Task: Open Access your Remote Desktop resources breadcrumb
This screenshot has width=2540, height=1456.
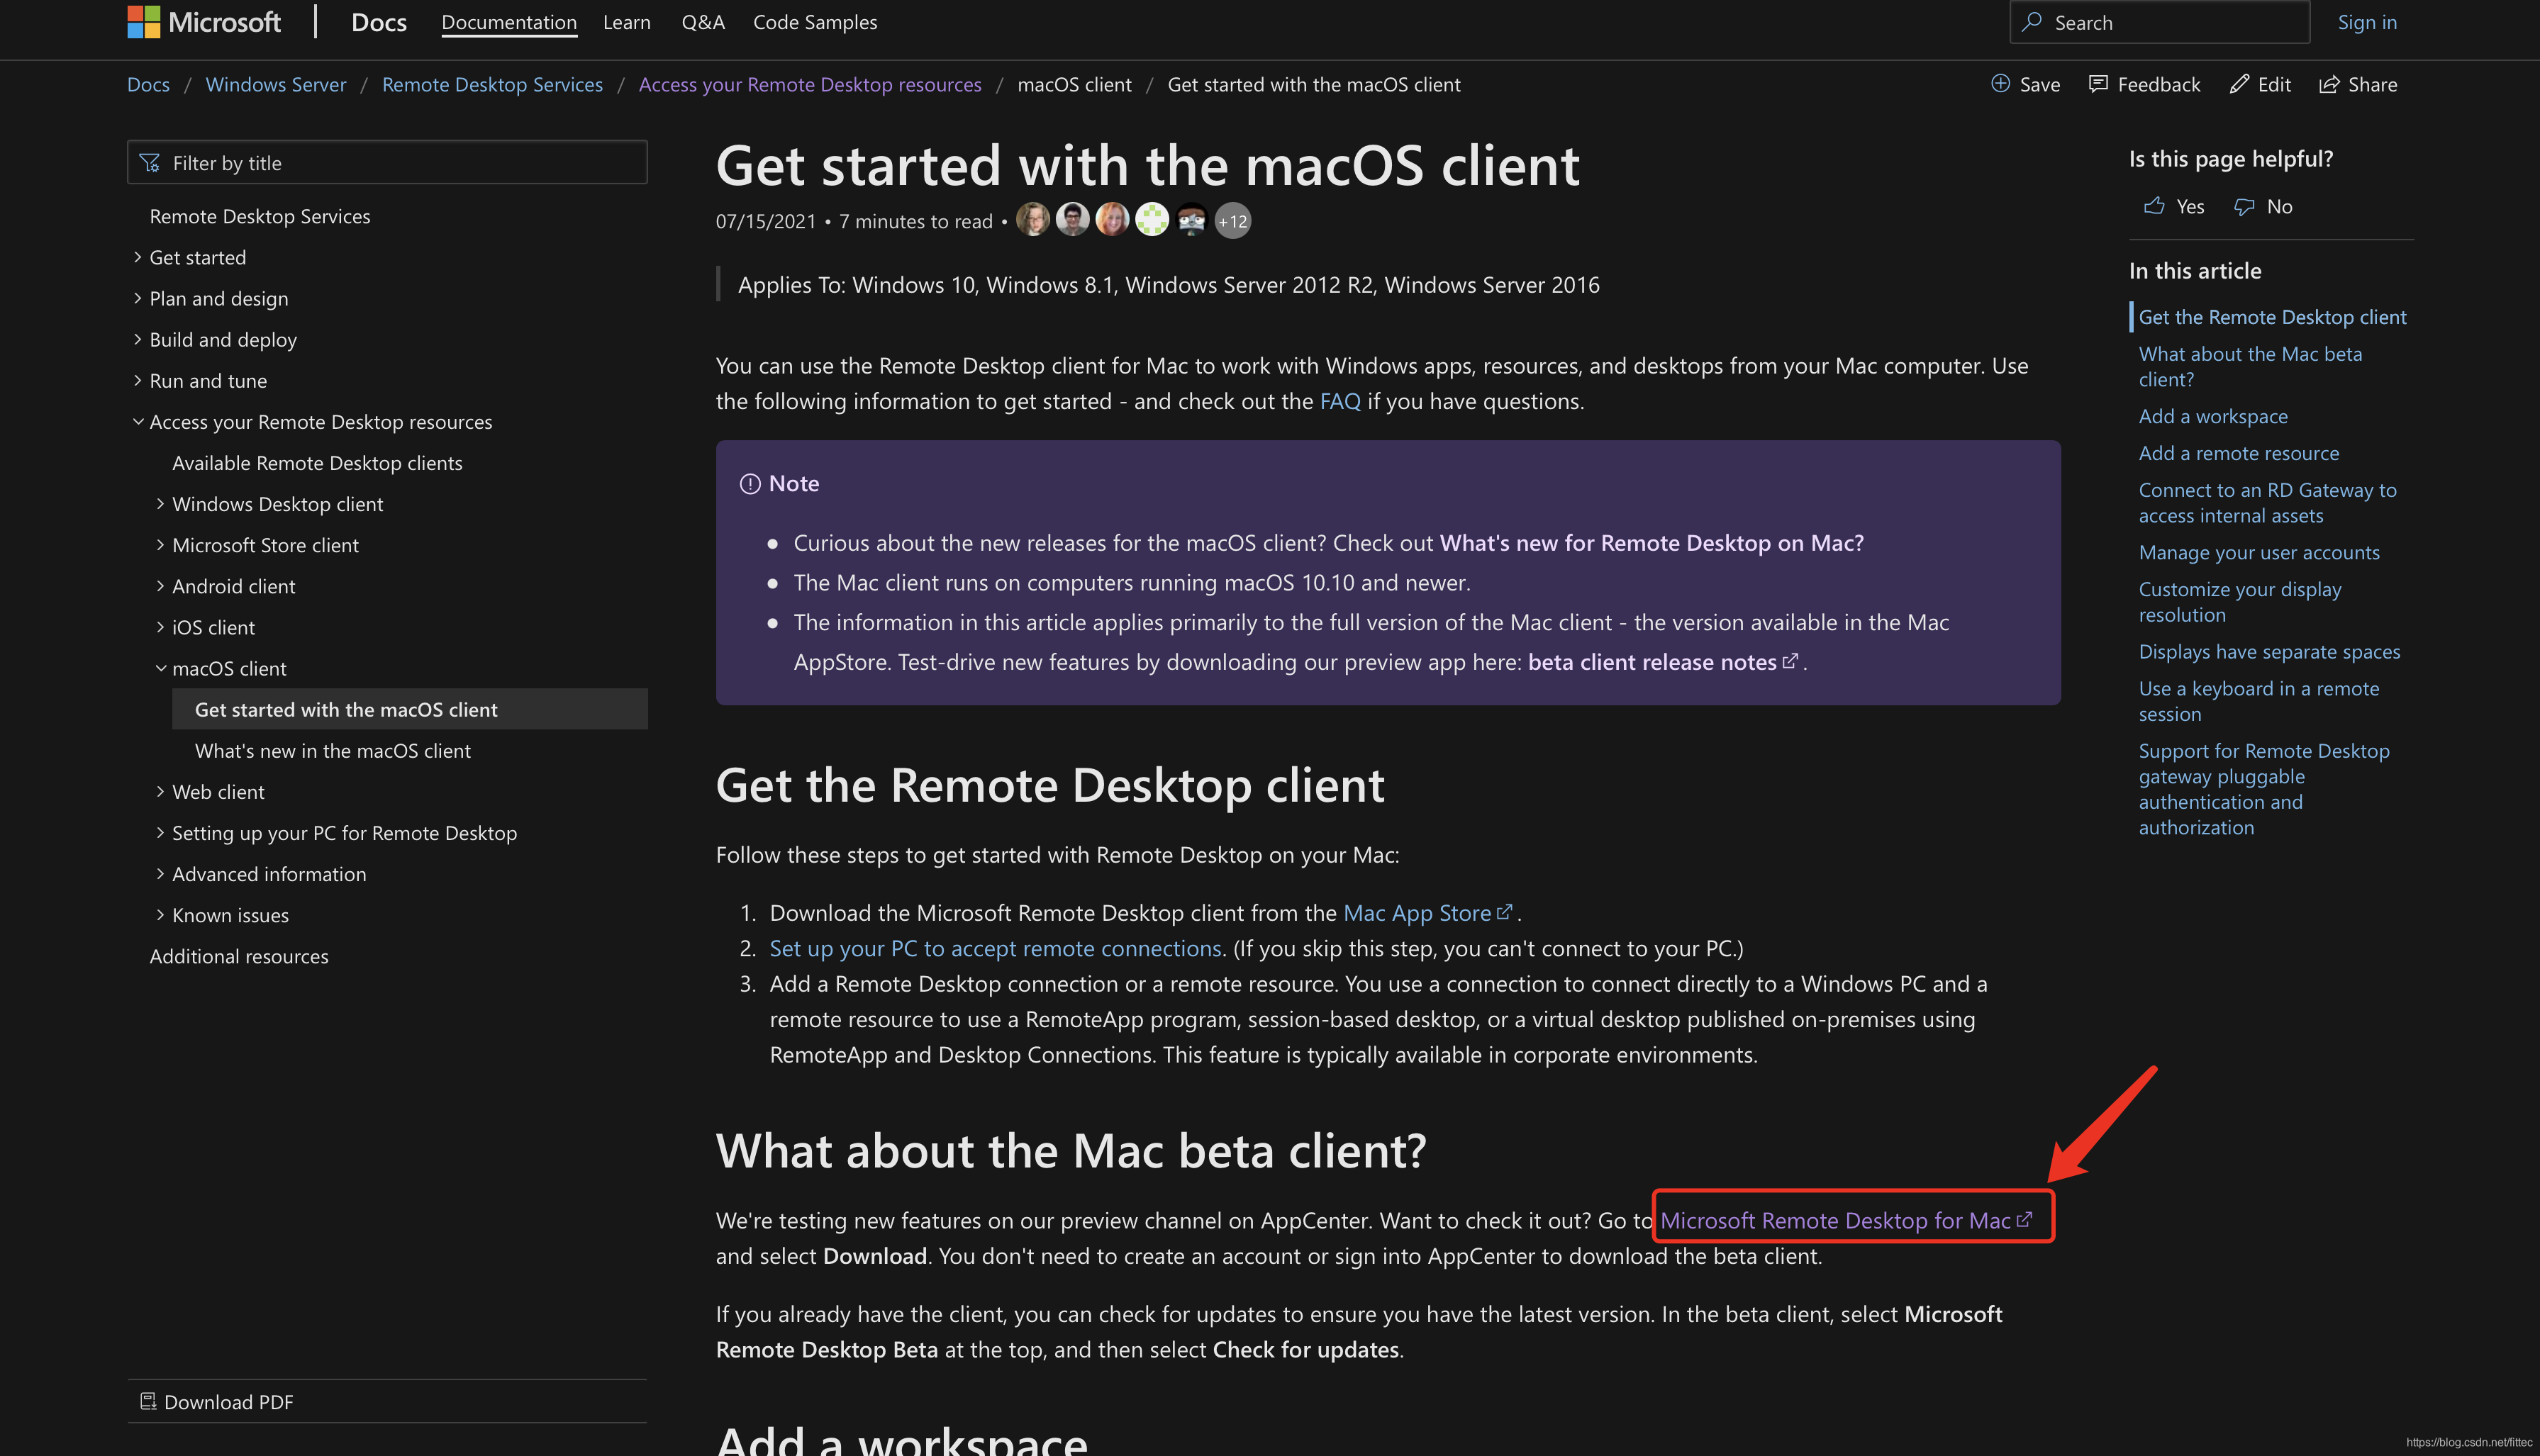Action: click(x=810, y=84)
